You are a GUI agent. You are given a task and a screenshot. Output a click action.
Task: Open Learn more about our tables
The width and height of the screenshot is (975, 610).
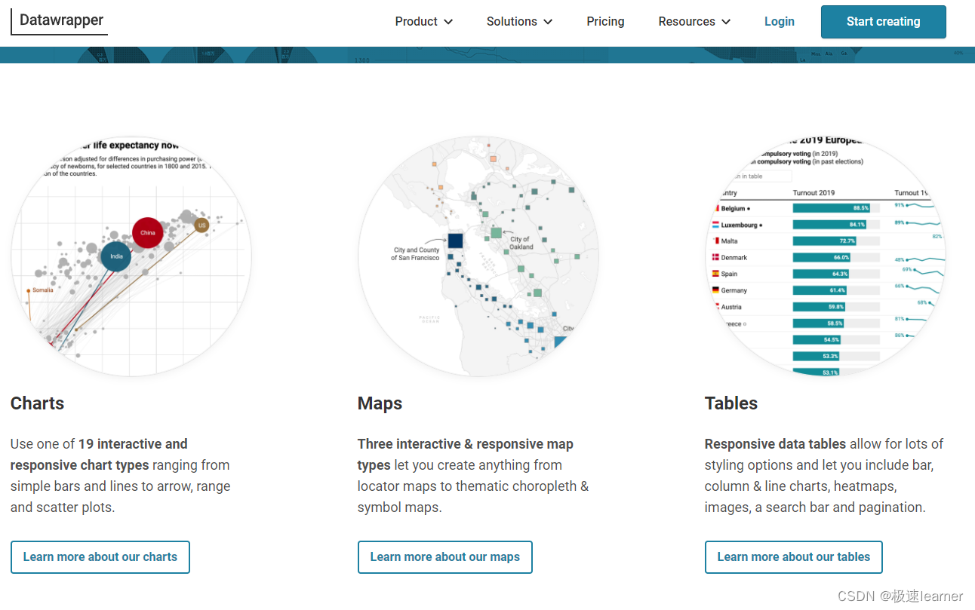coord(793,556)
